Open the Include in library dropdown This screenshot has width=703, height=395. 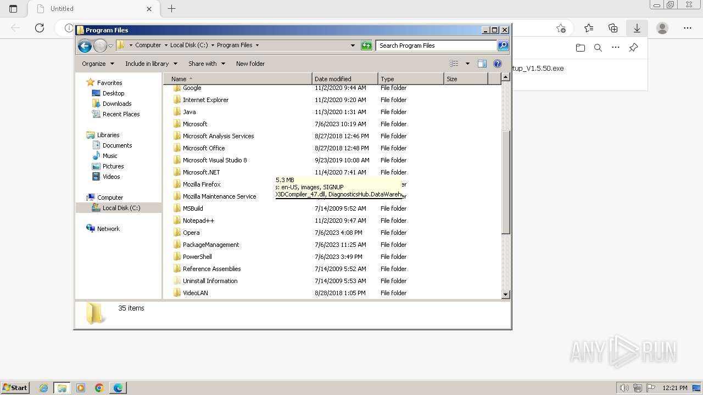pos(151,64)
